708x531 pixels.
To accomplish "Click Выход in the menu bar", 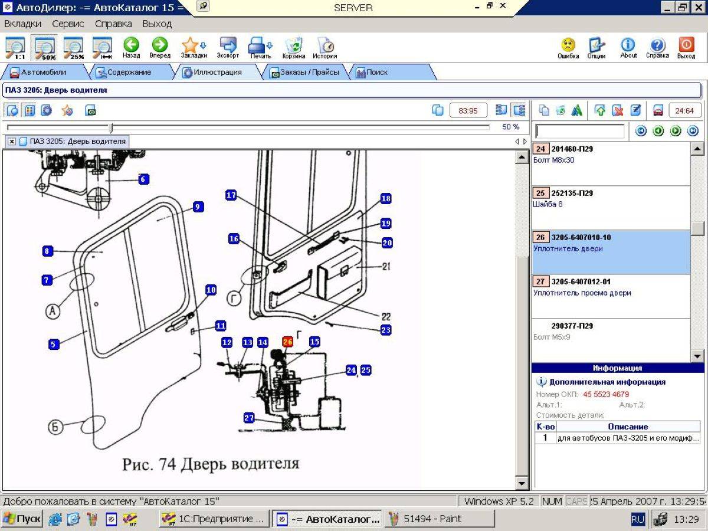I will pos(157,24).
